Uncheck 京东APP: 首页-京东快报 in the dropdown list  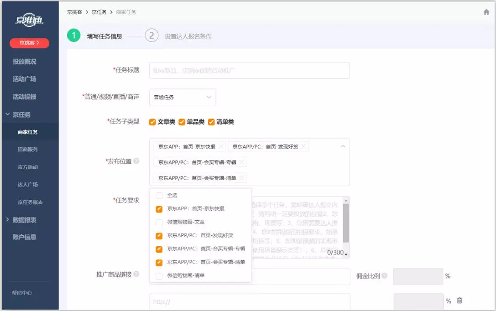pos(159,209)
